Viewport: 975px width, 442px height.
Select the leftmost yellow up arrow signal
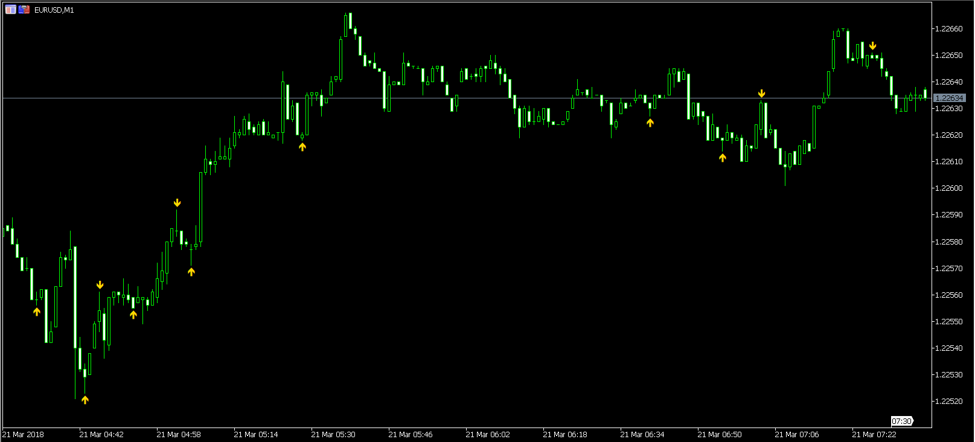37,312
